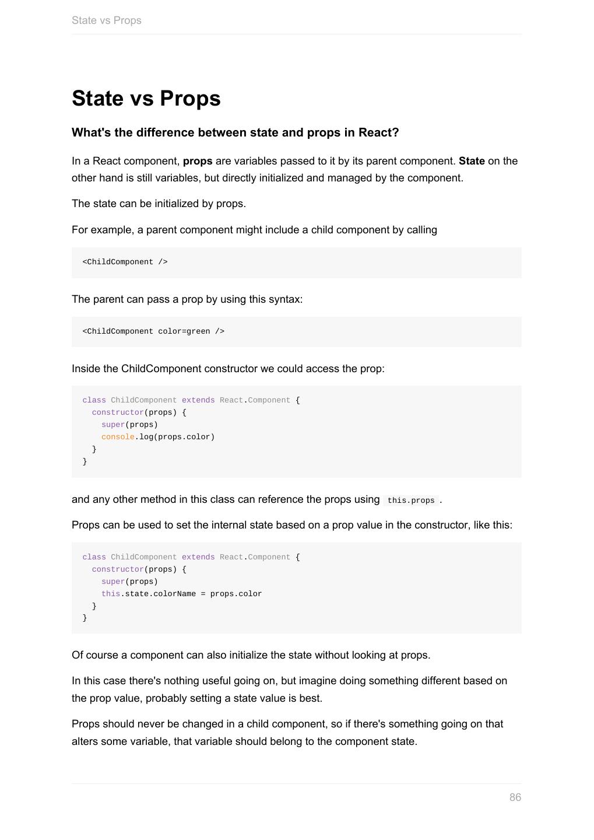594x840 pixels.
Task: Click "super" in the first class code block
Action: click(113, 425)
